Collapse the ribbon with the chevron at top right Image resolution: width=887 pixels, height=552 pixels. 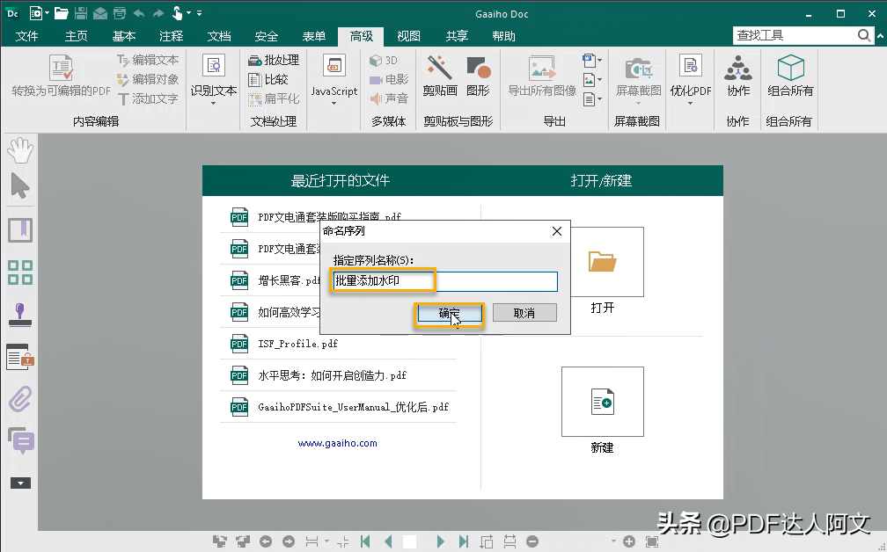coord(880,35)
